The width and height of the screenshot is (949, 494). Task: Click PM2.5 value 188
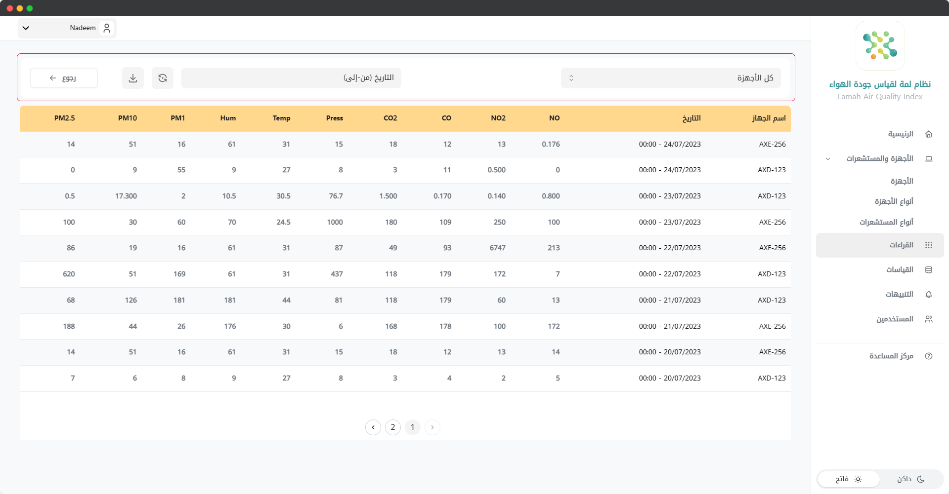click(x=69, y=327)
